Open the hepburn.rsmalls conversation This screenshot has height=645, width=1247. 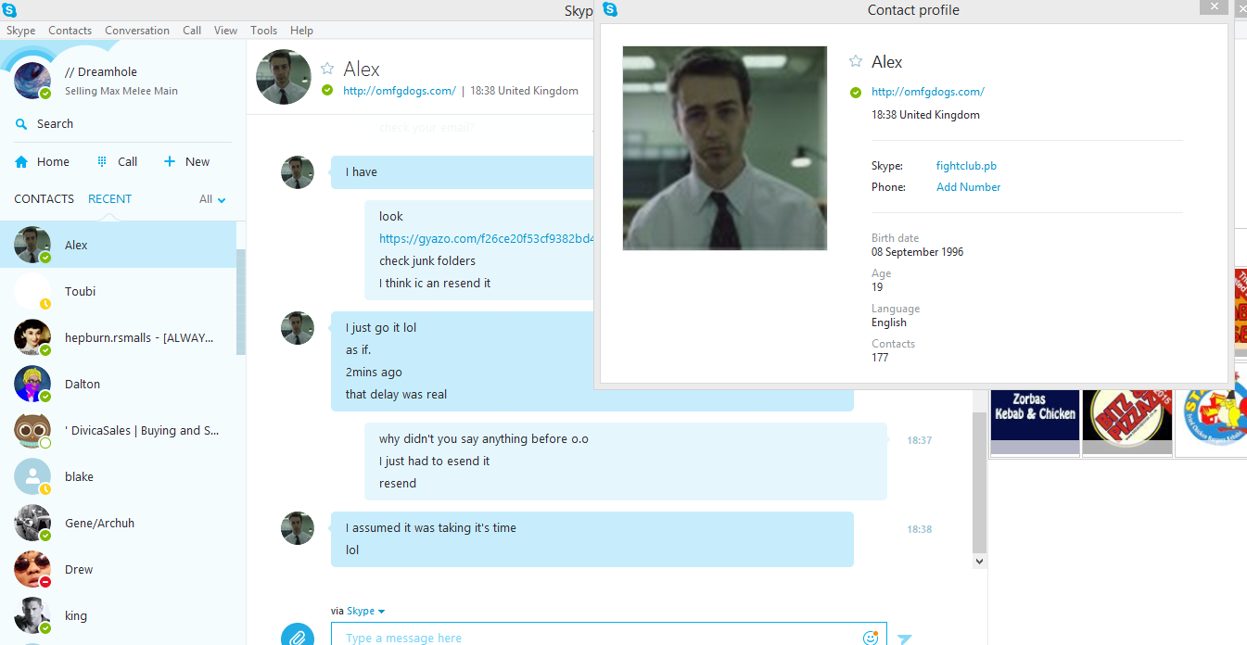coord(118,337)
